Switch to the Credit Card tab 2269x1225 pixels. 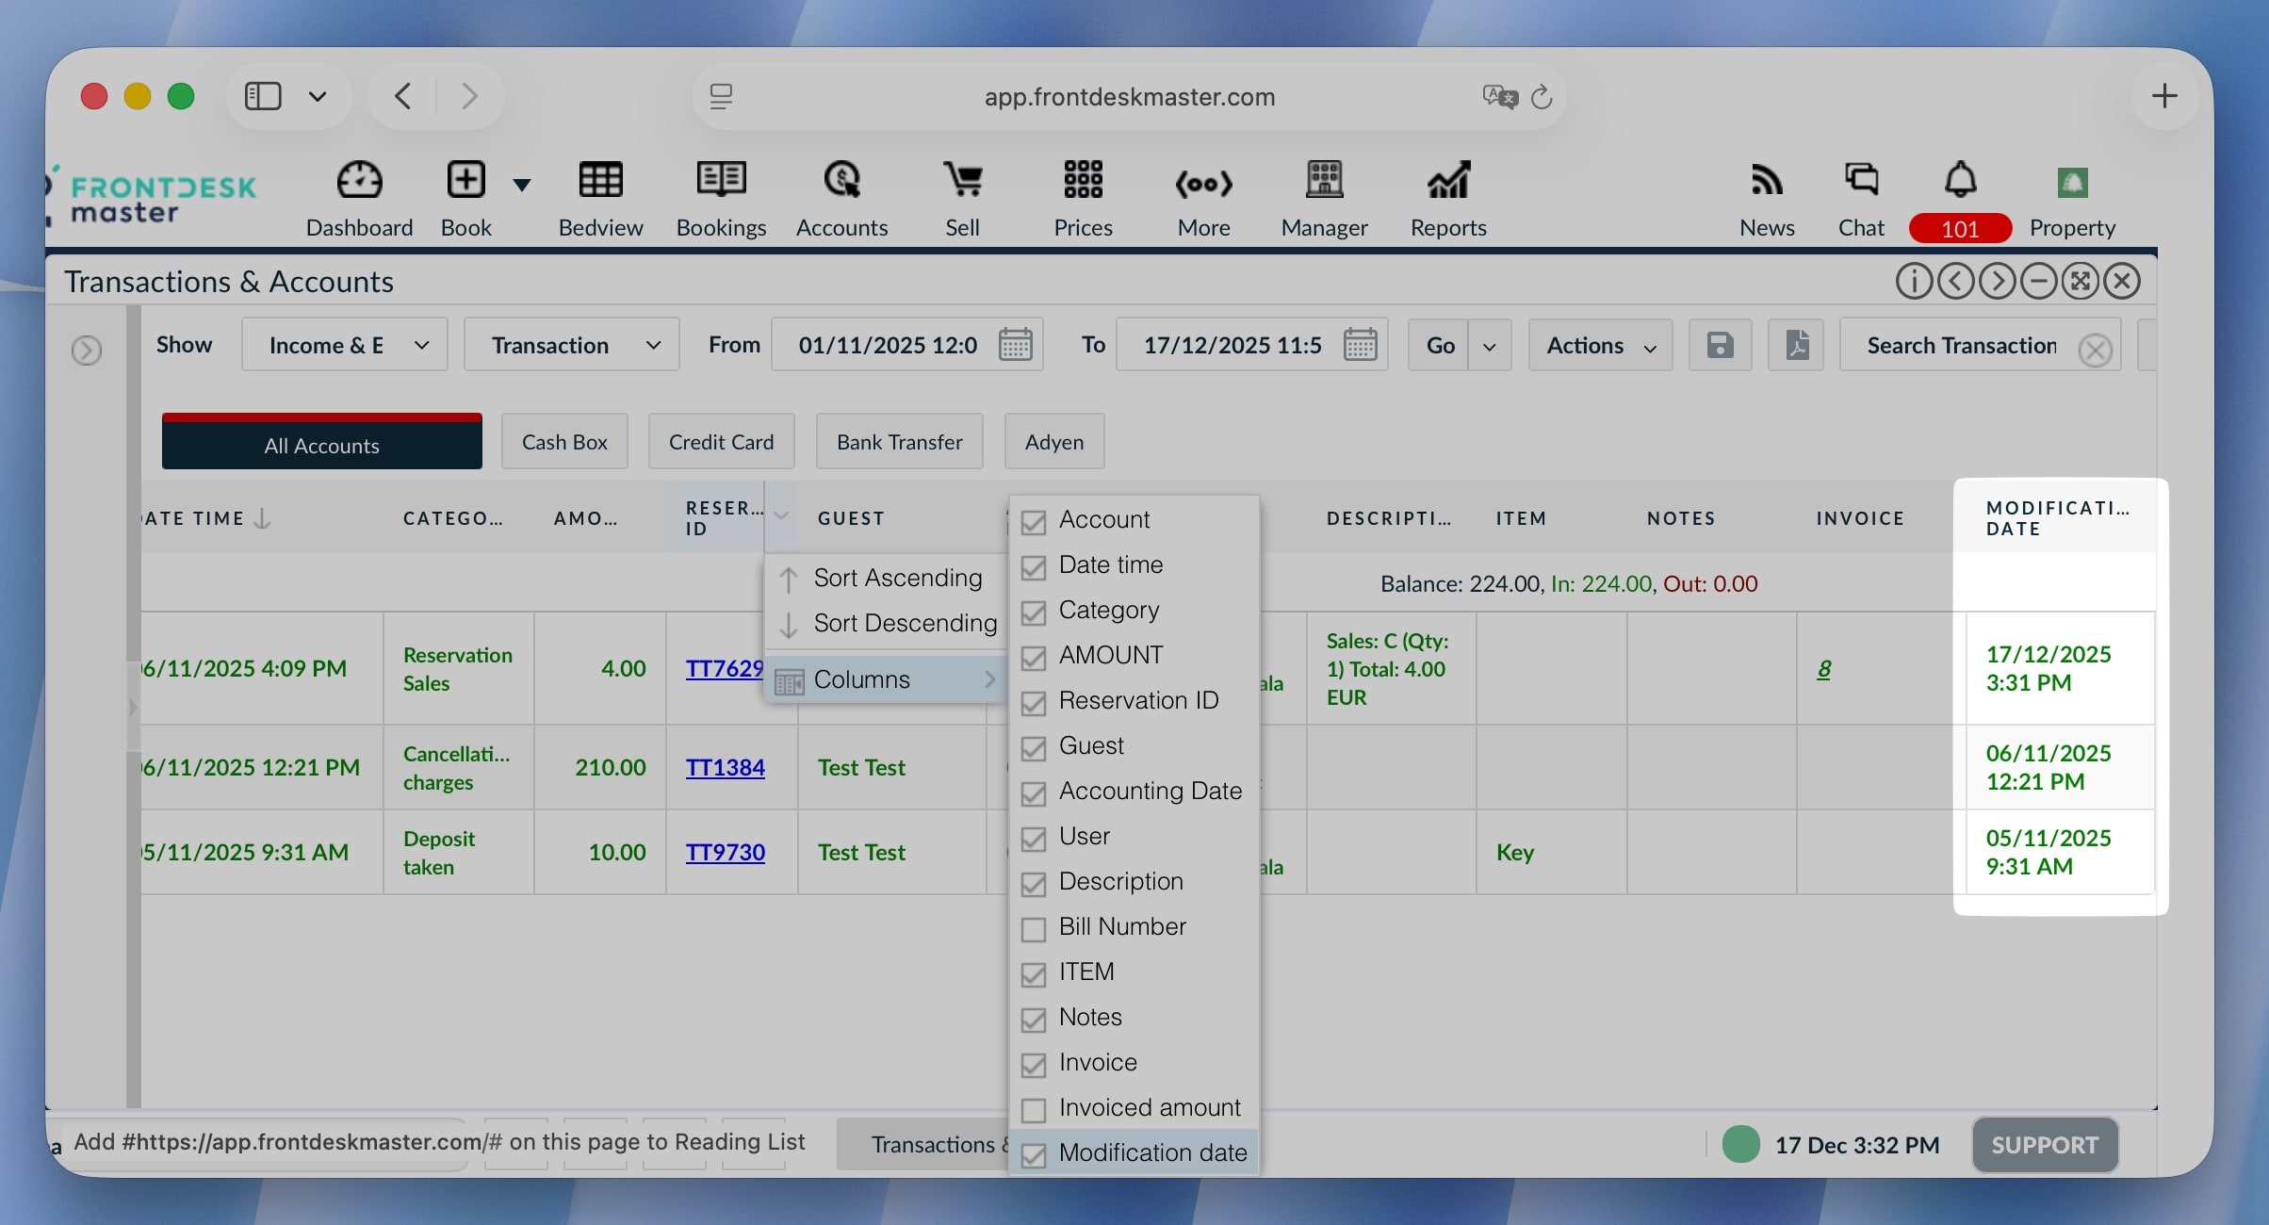coord(721,442)
